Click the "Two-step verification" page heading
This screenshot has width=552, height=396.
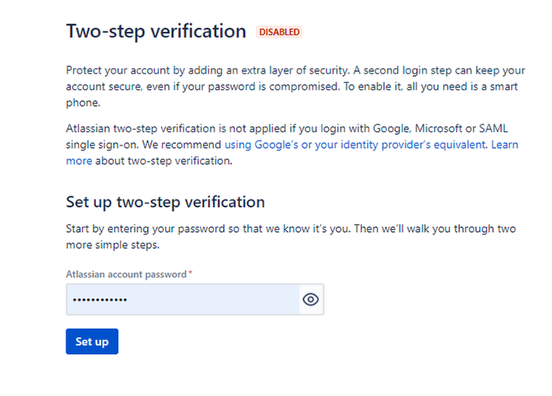[x=155, y=32]
